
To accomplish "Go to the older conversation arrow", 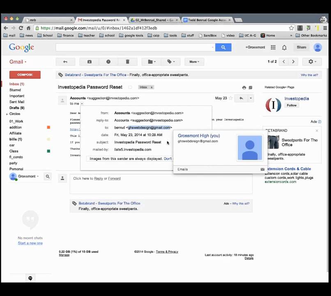I will tap(293, 62).
